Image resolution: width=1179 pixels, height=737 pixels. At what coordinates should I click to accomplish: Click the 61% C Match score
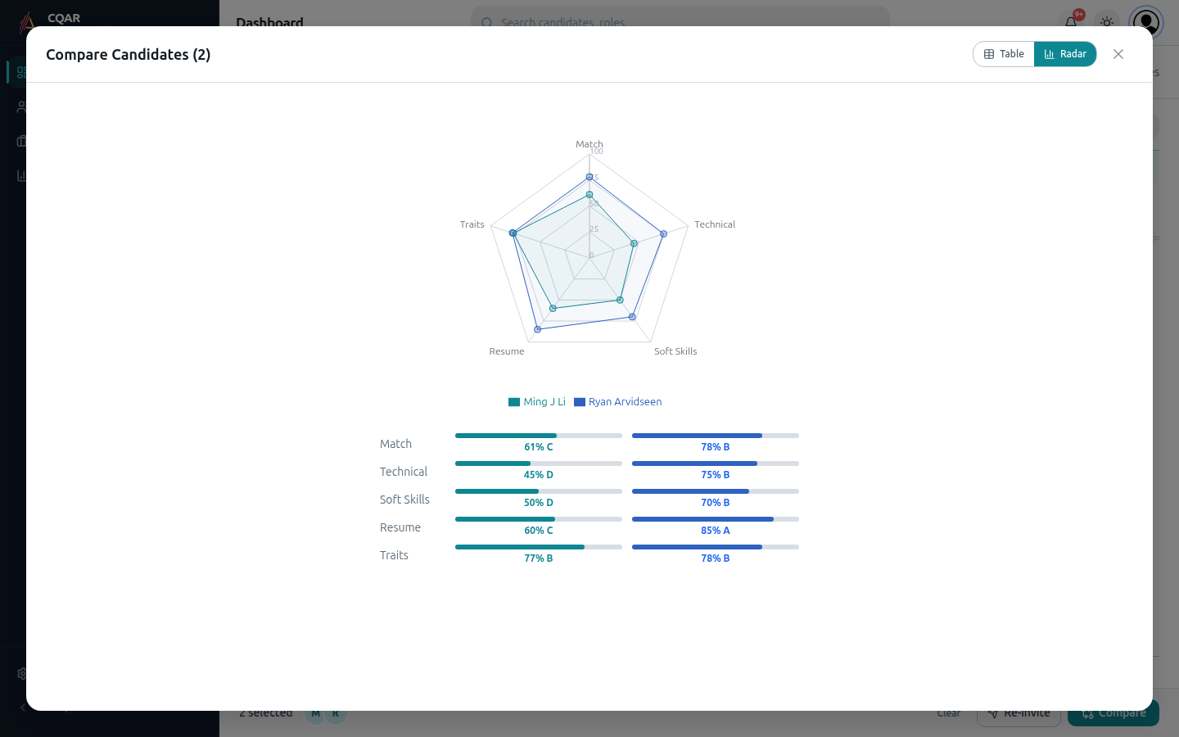(539, 447)
